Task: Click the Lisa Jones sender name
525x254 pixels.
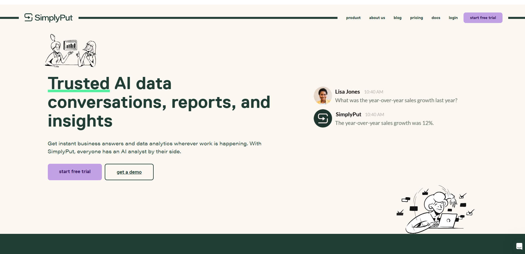Action: pyautogui.click(x=347, y=92)
